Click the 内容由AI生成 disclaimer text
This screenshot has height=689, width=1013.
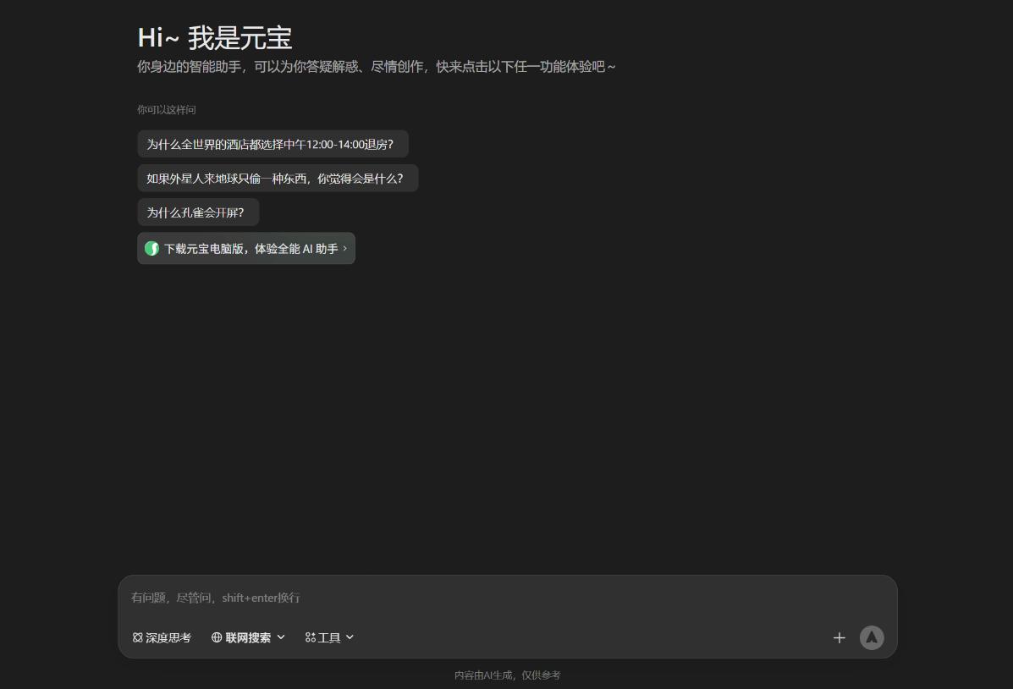tap(507, 675)
